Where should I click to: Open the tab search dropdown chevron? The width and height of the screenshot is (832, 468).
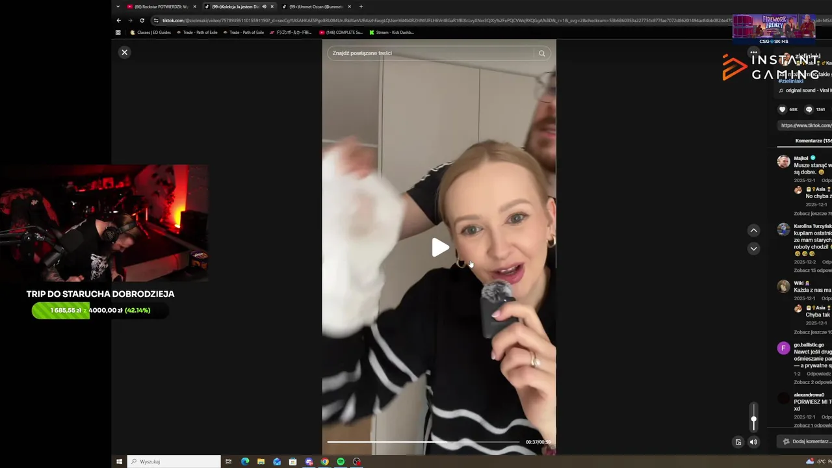tap(118, 6)
